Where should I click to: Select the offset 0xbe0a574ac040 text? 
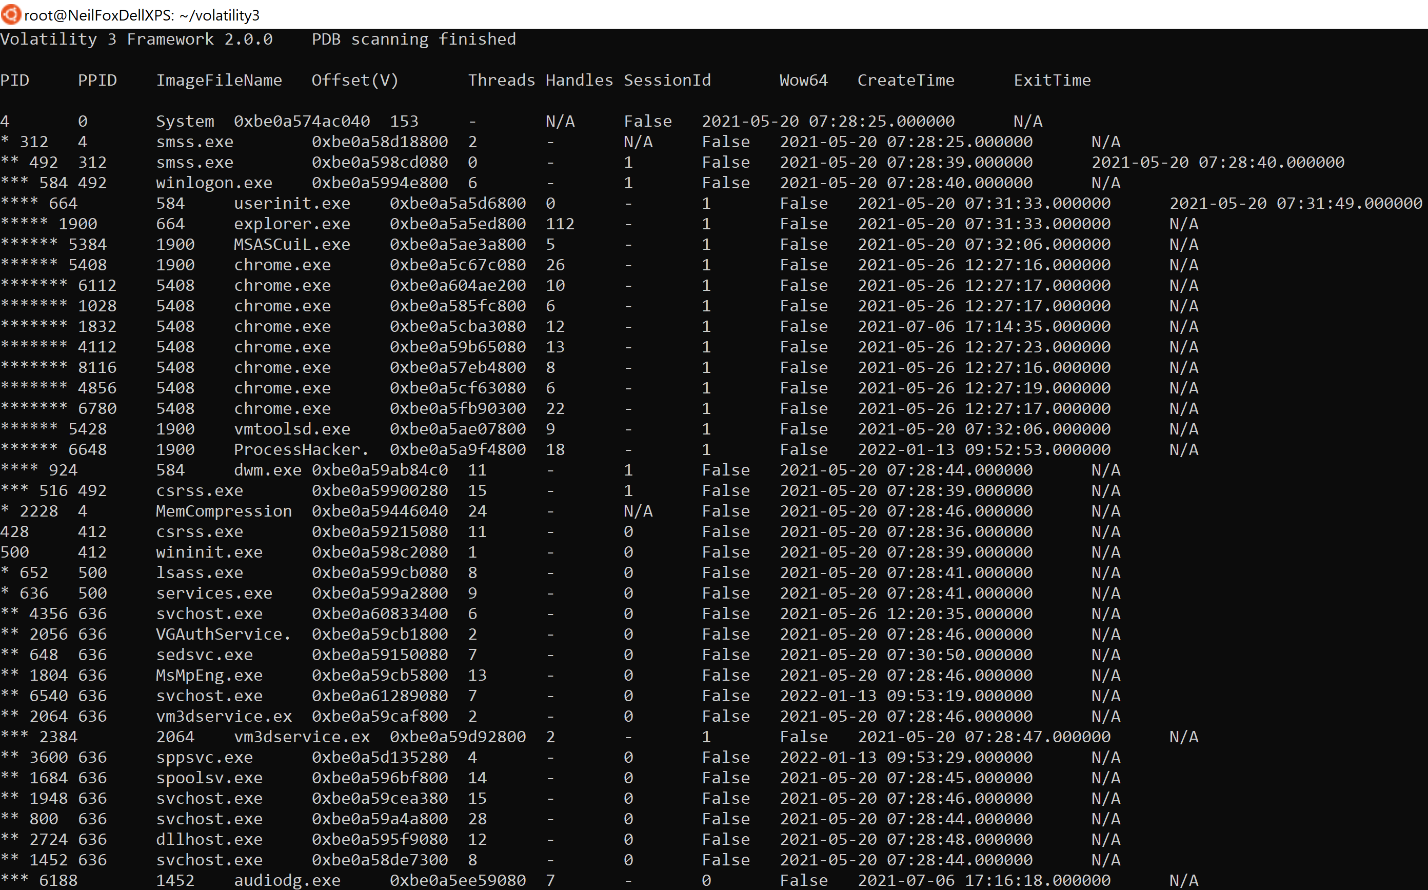pos(302,121)
